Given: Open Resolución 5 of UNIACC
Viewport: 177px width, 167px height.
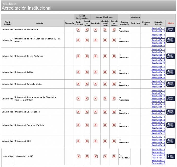Looking at the screenshot, I should [x=158, y=46].
